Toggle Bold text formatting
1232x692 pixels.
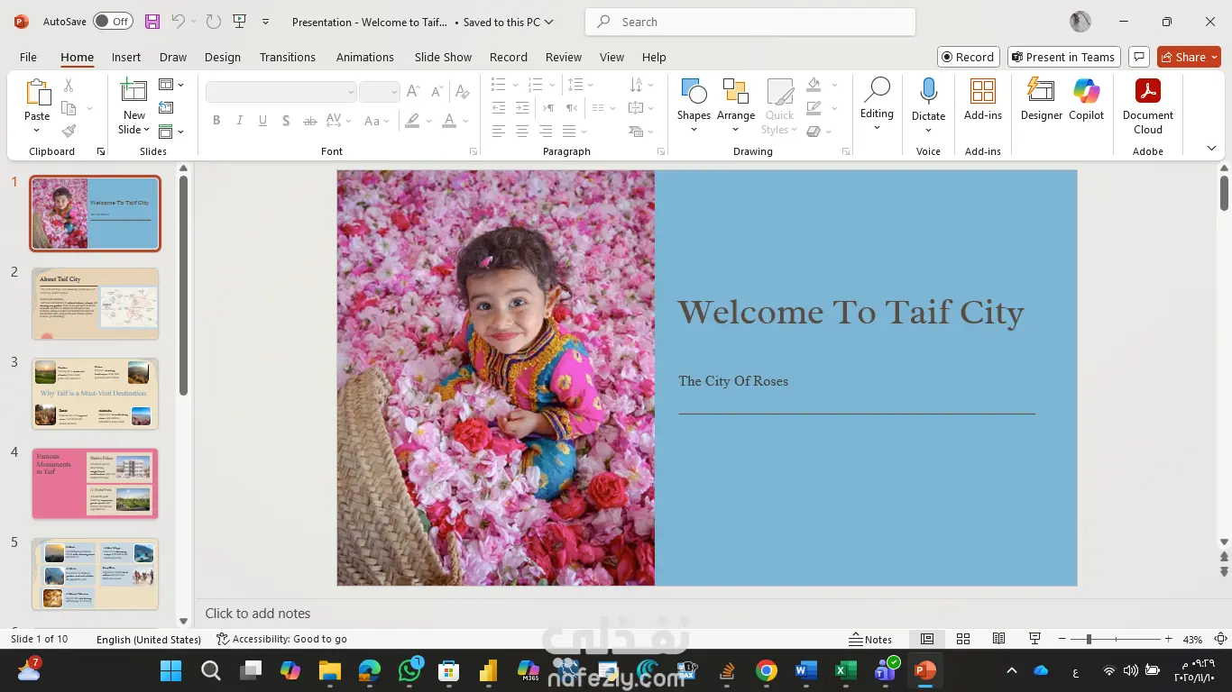coord(216,121)
